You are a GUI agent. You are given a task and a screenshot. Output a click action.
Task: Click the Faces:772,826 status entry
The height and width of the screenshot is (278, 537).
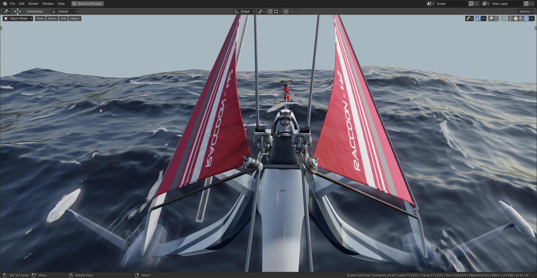(432, 275)
